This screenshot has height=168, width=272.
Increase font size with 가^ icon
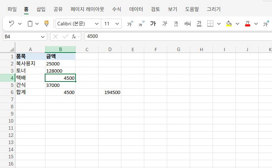click(x=130, y=24)
